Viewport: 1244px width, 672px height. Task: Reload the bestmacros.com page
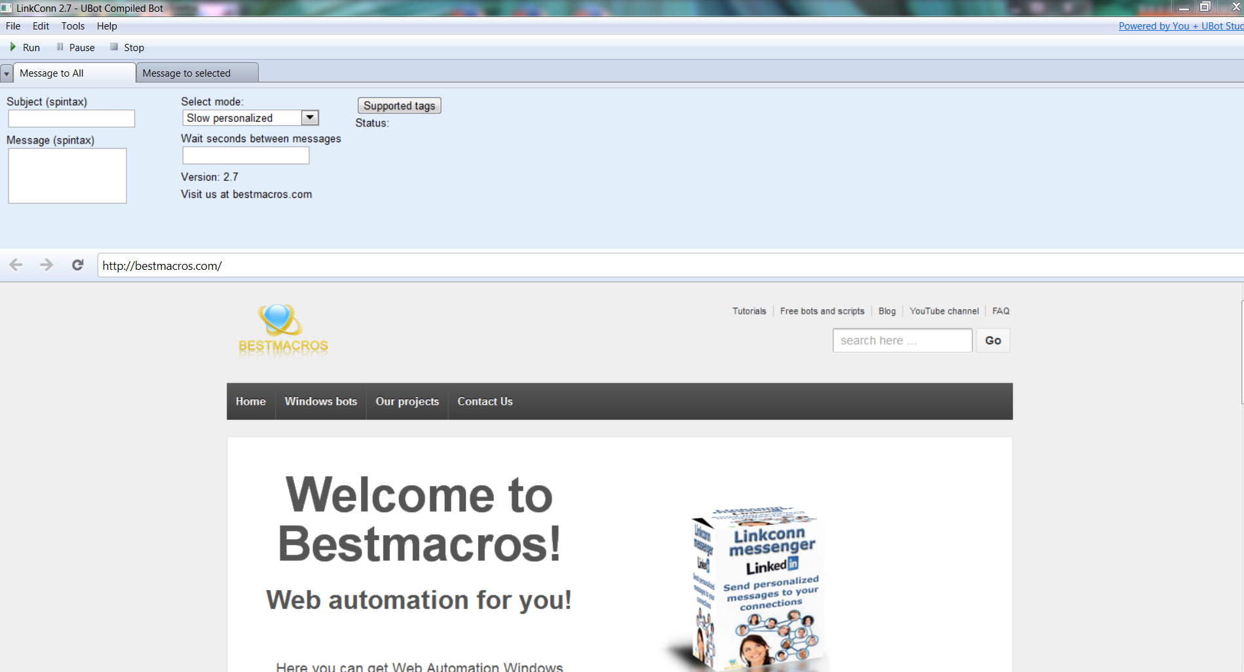(77, 265)
